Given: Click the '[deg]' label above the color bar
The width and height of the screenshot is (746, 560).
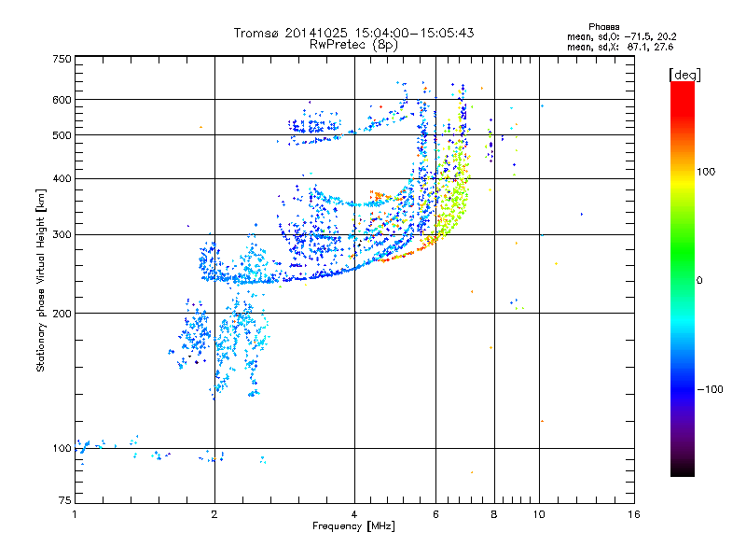Looking at the screenshot, I should coord(684,75).
